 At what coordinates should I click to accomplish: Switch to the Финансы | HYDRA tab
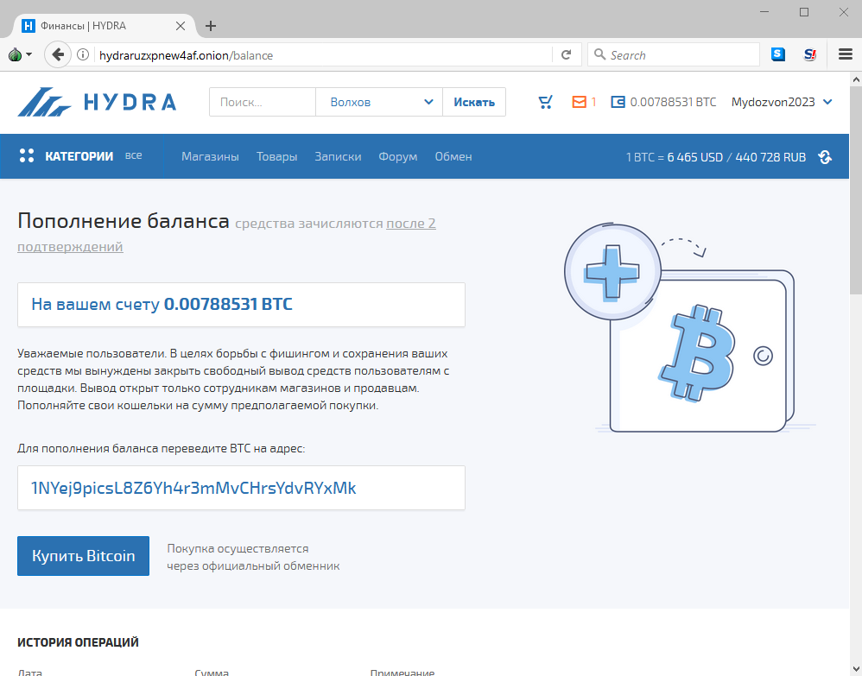pos(105,26)
